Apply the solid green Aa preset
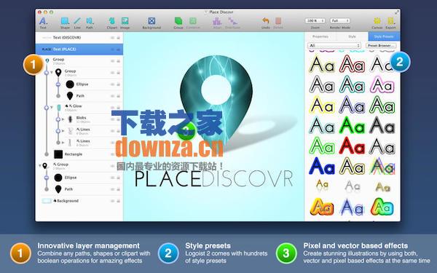437x273 pixels. click(x=352, y=126)
